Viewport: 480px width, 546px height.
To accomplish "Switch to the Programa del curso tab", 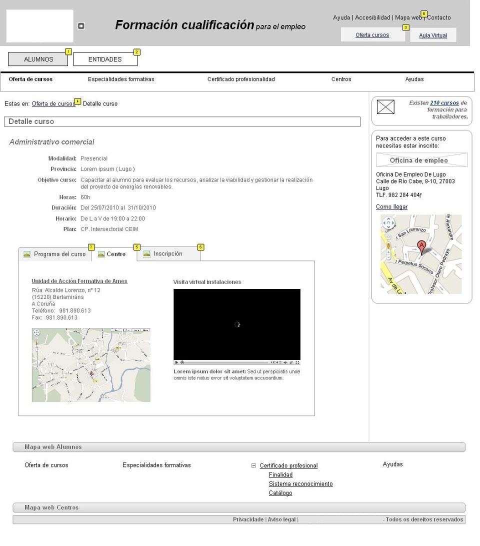I will (55, 254).
